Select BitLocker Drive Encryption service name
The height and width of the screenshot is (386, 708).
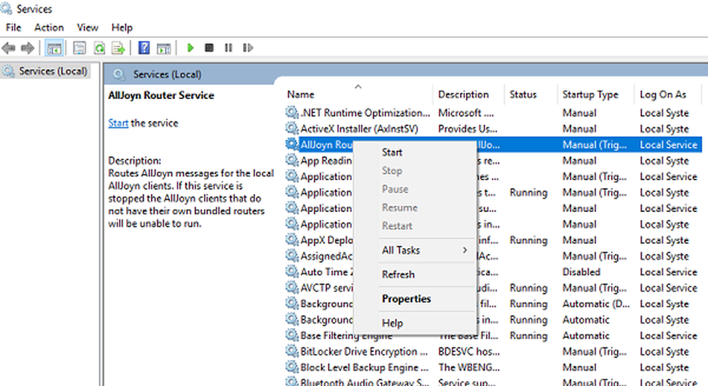[364, 351]
